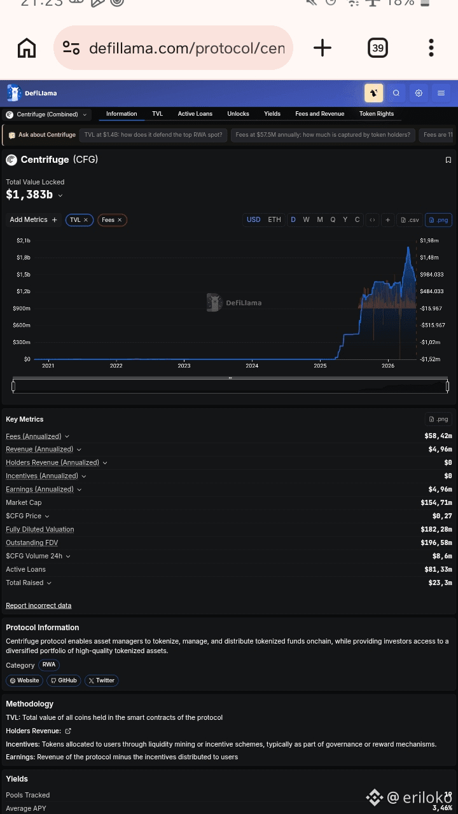Focus the defillama.com URL address field
This screenshot has height=814, width=458.
pos(187,48)
